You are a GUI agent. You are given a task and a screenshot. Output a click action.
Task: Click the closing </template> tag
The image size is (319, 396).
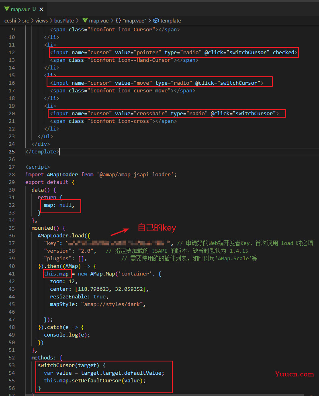(42, 151)
